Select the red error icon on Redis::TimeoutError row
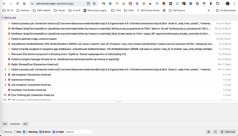 pos(9,64)
